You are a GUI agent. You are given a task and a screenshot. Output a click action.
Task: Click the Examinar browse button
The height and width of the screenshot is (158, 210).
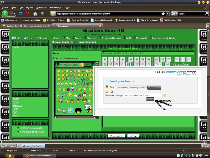tap(154, 88)
